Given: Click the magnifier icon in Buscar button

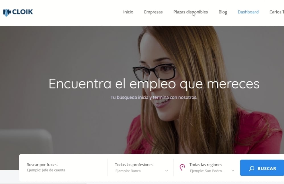Looking at the screenshot, I should coord(251,169).
